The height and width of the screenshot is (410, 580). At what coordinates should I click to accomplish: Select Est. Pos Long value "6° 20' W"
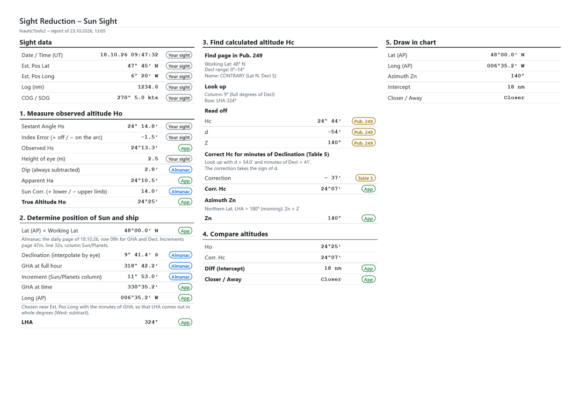click(144, 76)
